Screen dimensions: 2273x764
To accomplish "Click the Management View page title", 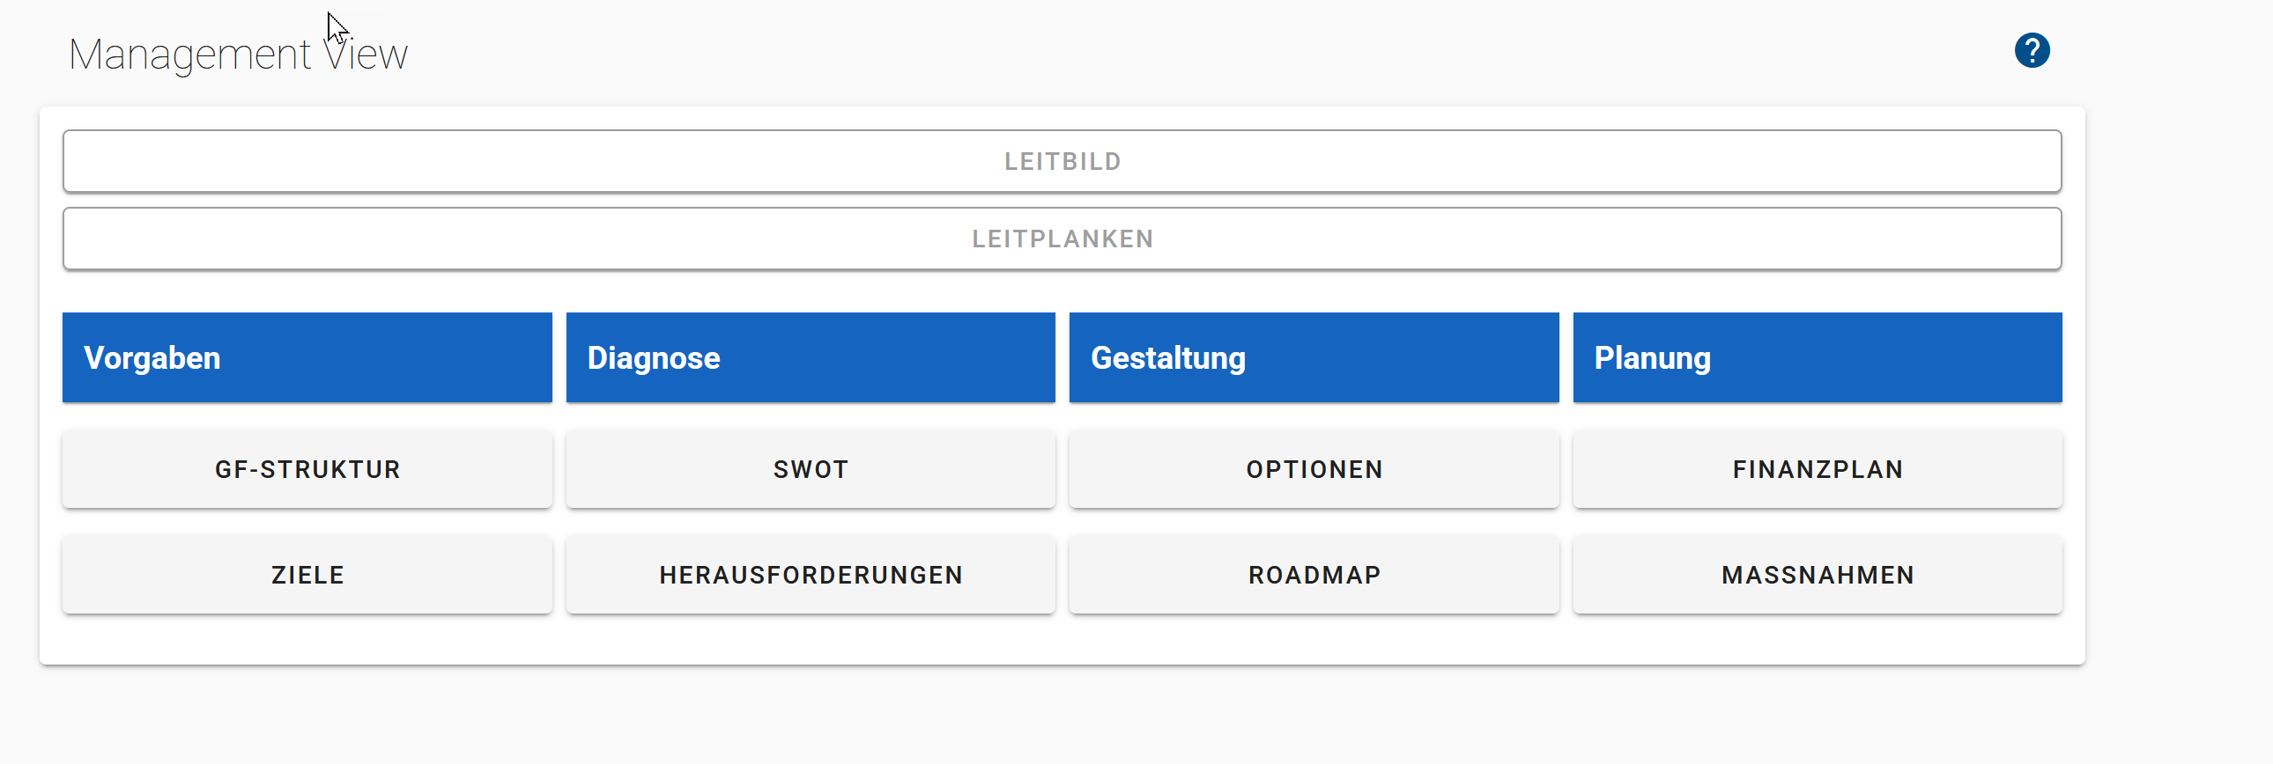I will pyautogui.click(x=238, y=55).
